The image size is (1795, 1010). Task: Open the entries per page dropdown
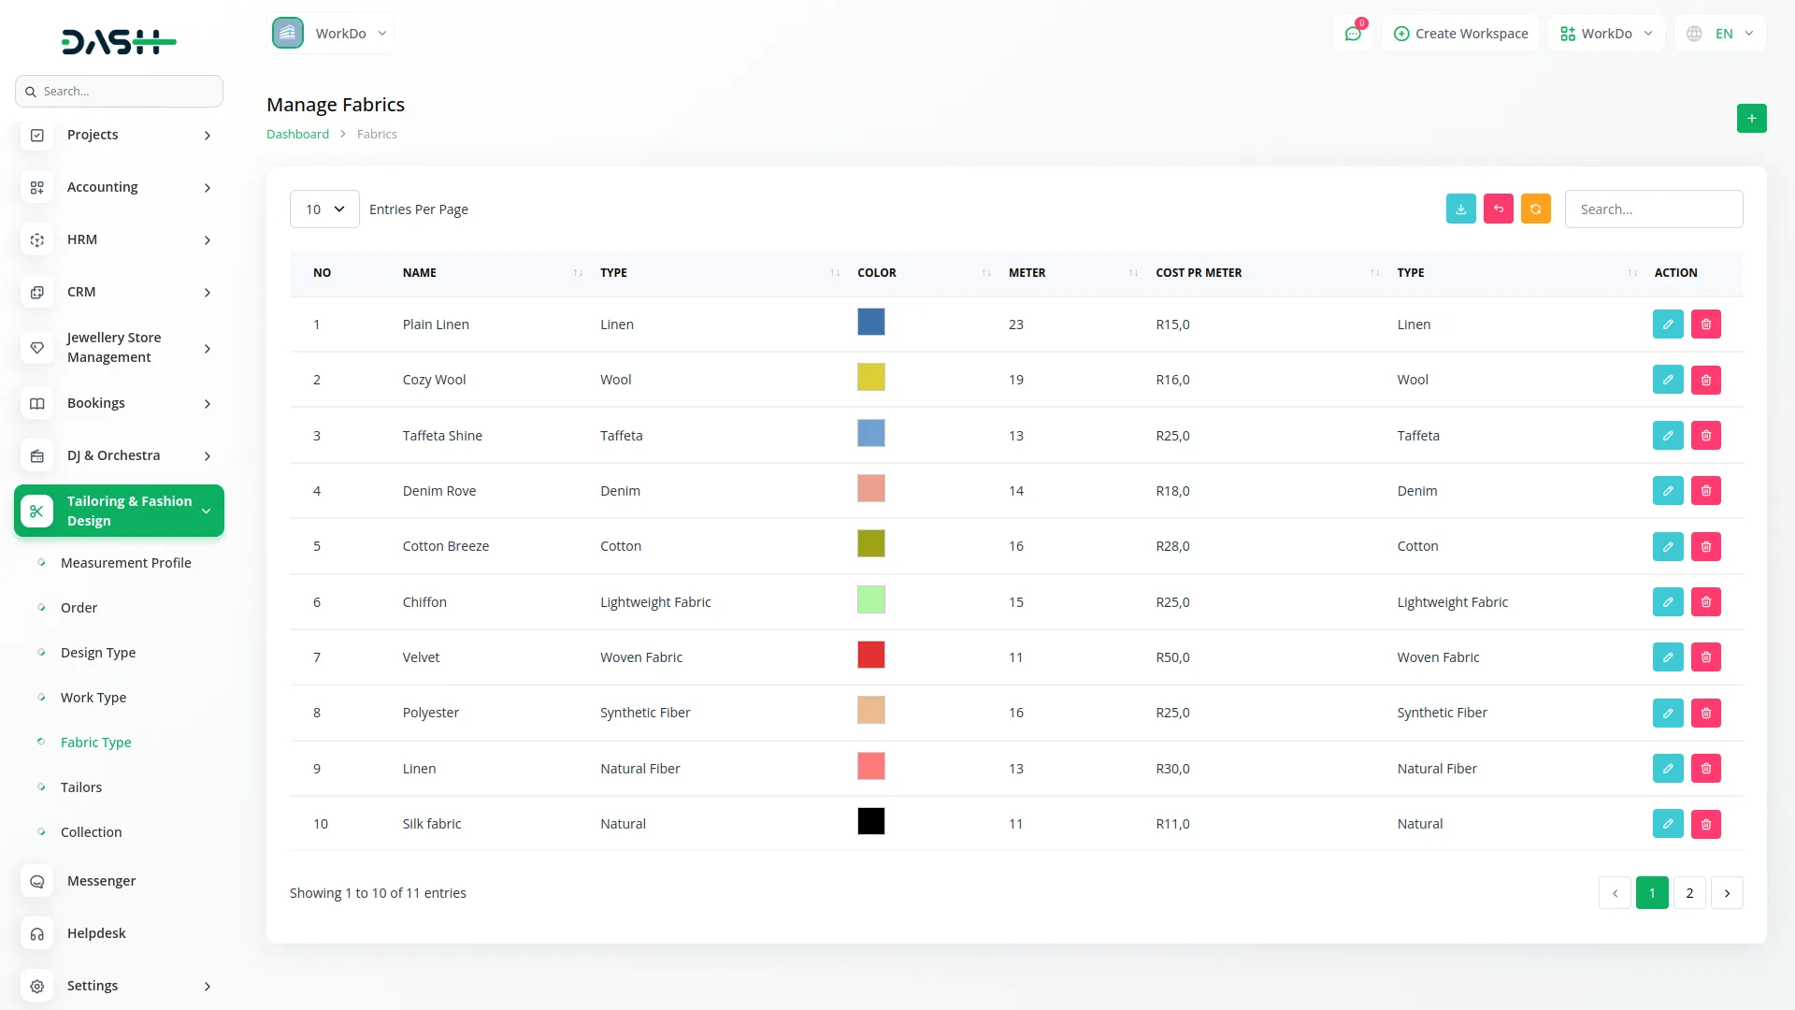[x=324, y=209]
